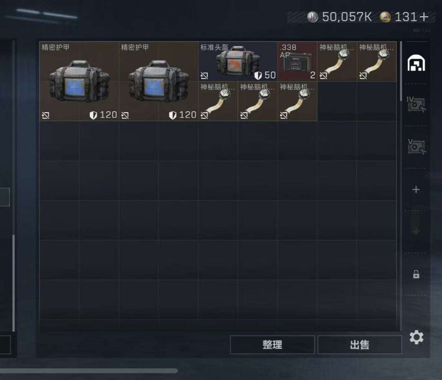Image resolution: width=442 pixels, height=380 pixels.
Task: Select the level IV safe box icon
Action: (x=416, y=104)
